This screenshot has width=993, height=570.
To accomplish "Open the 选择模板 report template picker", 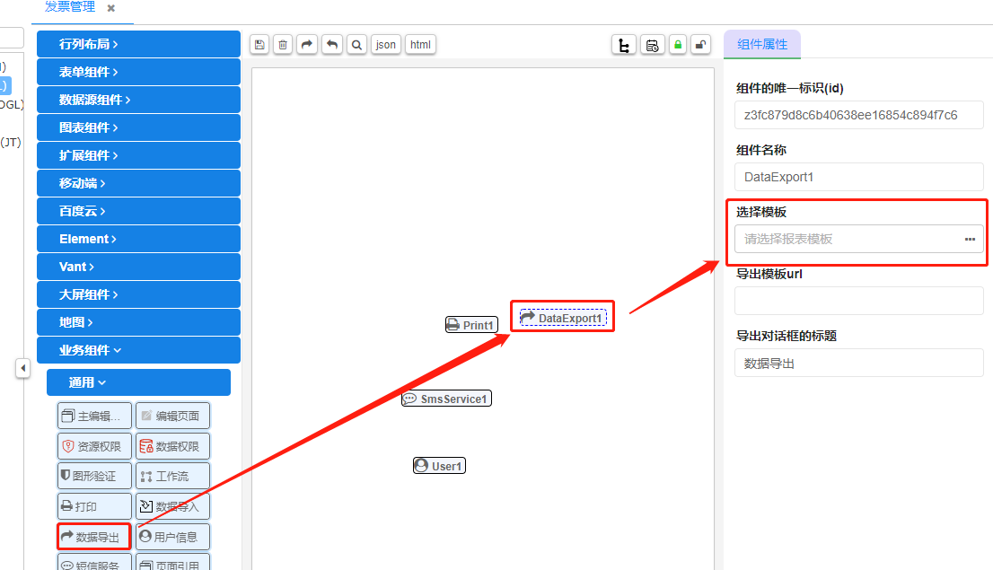I will [x=970, y=240].
